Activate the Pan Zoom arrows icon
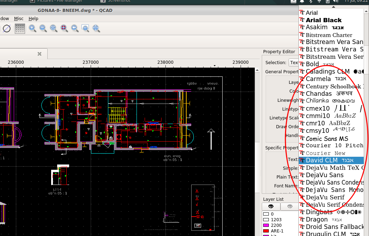The image size is (369, 236). pyautogui.click(x=96, y=29)
